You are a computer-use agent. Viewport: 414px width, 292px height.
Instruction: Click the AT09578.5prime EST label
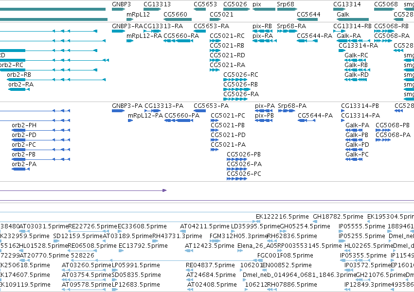tap(87, 285)
